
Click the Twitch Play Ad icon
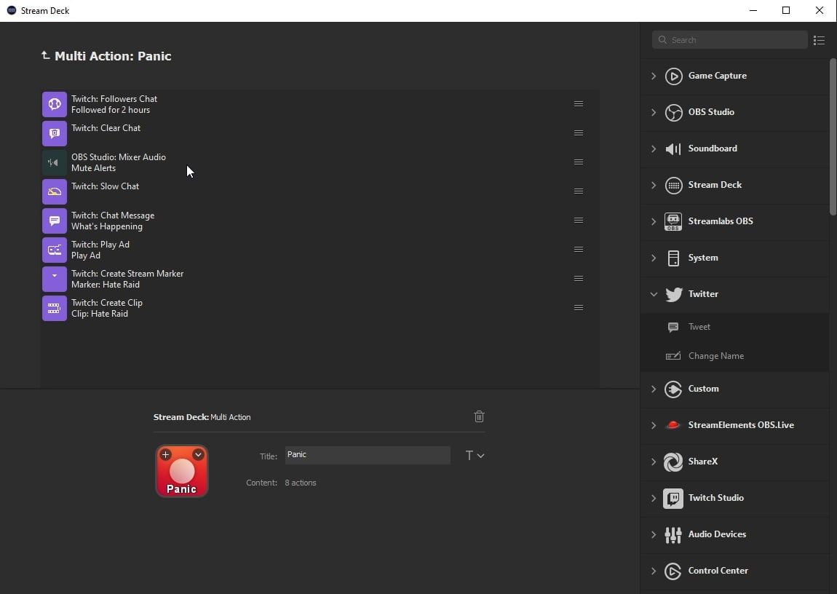[x=55, y=250]
